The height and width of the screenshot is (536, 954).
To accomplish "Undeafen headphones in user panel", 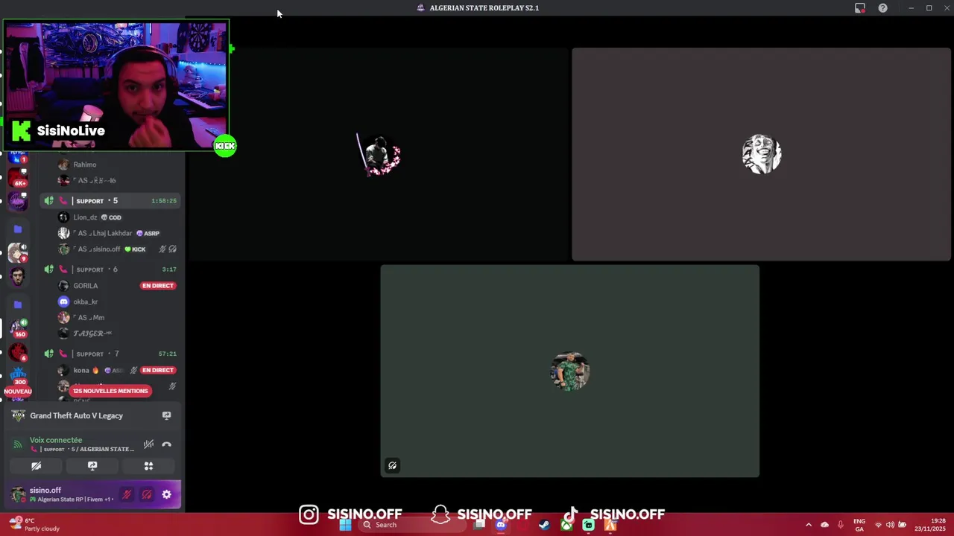I will point(147,494).
